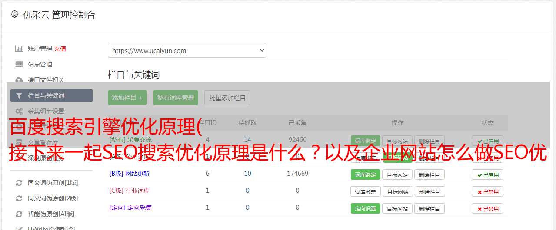Open the [私有] 采集交流 column link
Viewport: 556px width, 230px height.
[x=131, y=140]
